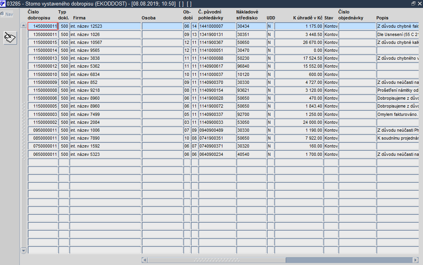This screenshot has height=265, width=423.
Task: Click amount cell 17 524.50
Action: [299, 58]
